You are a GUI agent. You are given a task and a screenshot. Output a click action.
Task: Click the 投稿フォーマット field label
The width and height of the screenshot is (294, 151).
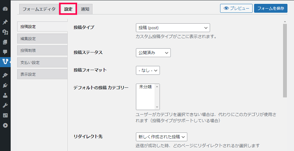[90, 70]
